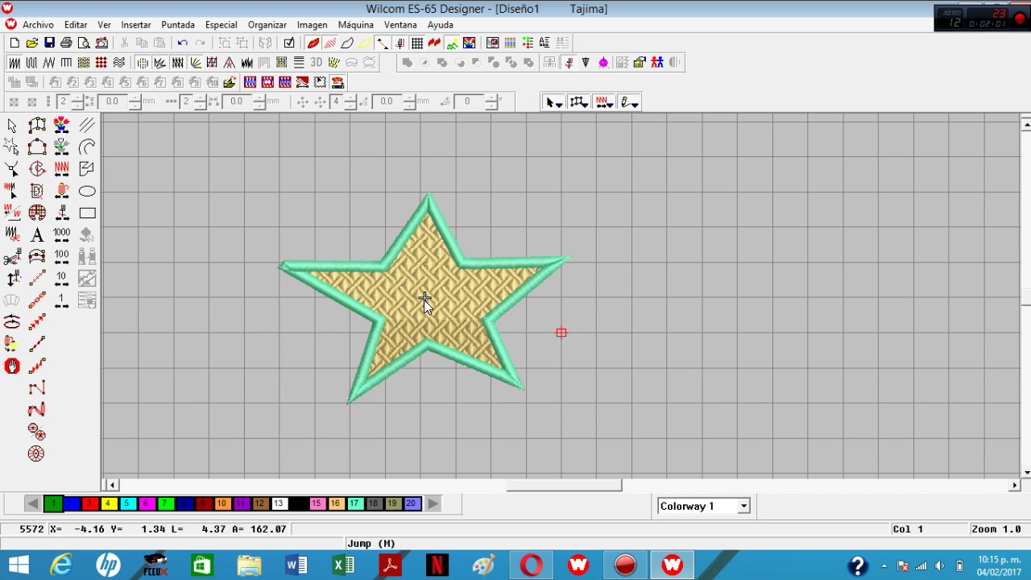The image size is (1031, 580).
Task: Open the Editar menu
Action: [x=76, y=25]
